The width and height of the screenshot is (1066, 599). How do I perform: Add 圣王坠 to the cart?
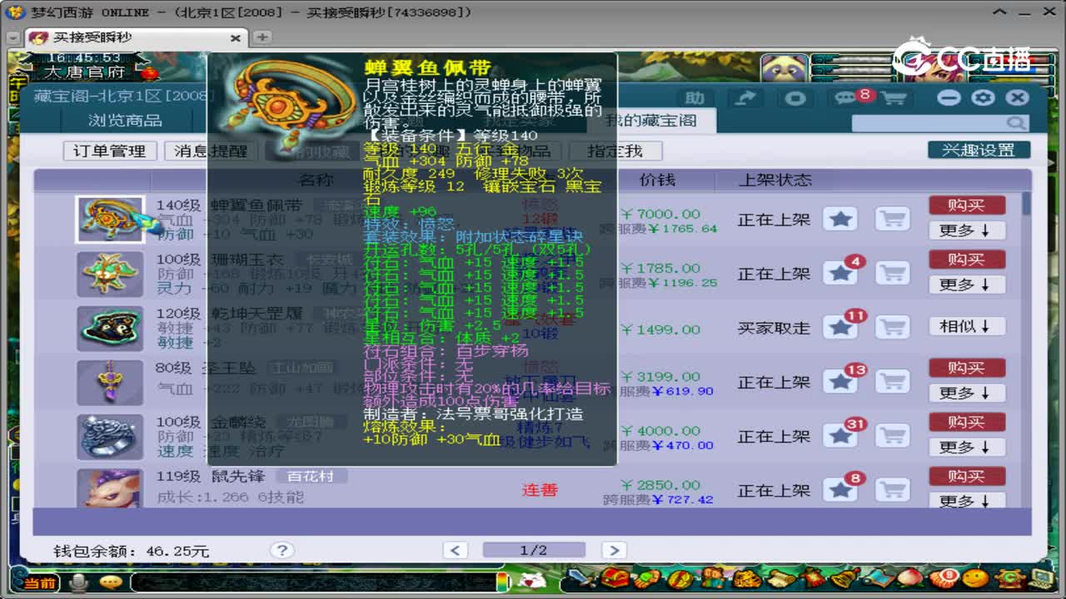[892, 382]
